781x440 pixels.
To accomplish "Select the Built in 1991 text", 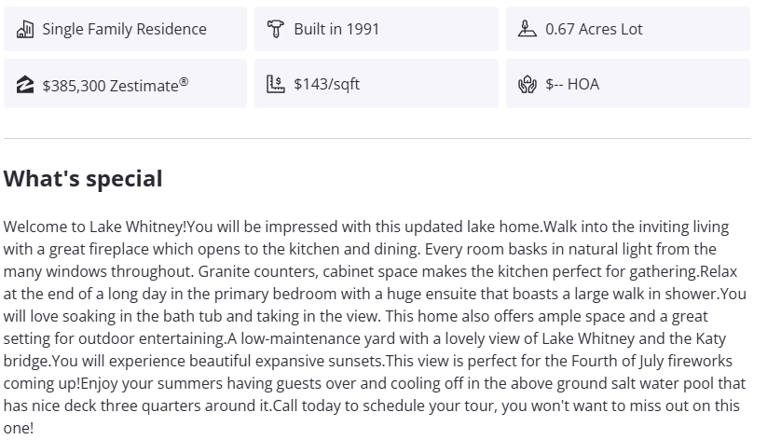I will pos(336,29).
